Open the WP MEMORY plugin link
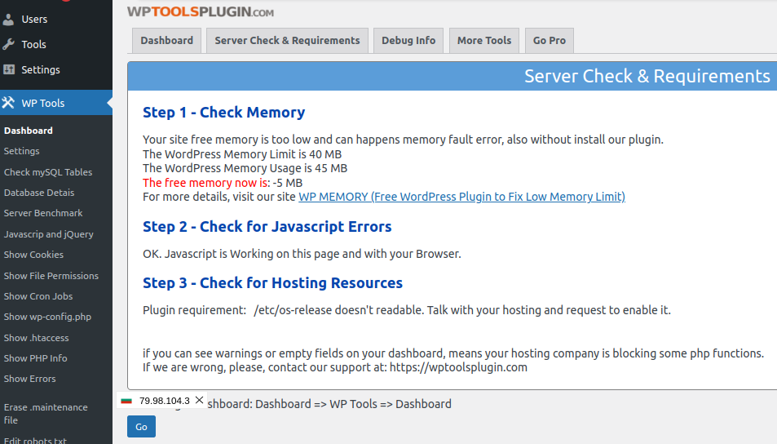Viewport: 777px width, 444px height. (461, 197)
